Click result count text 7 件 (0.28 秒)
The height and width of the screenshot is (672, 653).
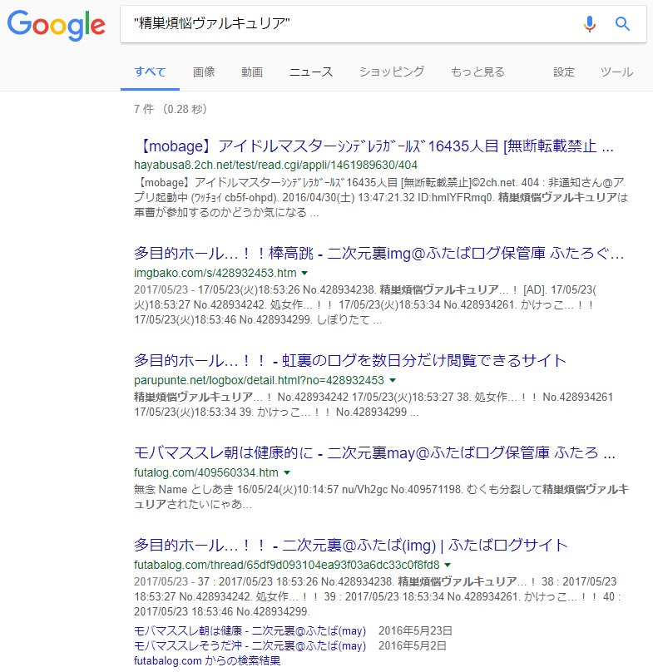(x=171, y=109)
